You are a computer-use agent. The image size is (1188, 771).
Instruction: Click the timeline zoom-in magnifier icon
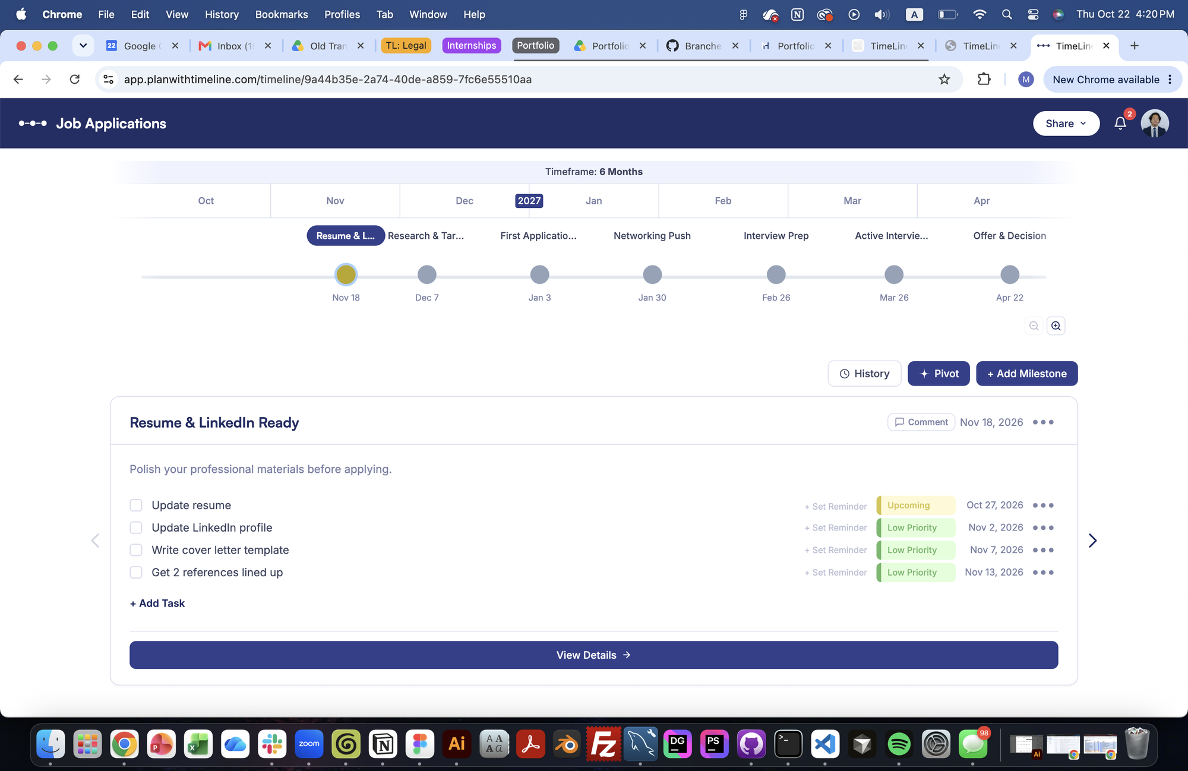coord(1056,326)
